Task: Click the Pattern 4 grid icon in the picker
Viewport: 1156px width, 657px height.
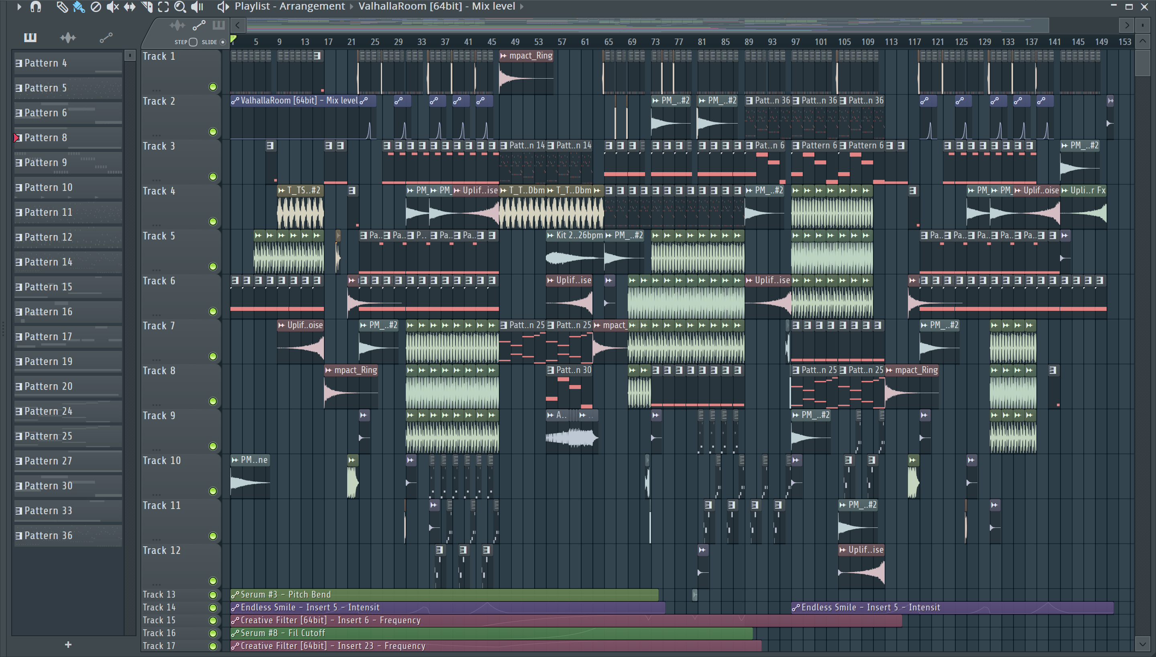Action: click(19, 63)
